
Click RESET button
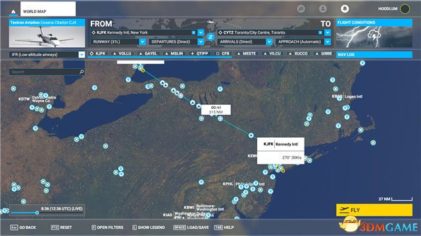click(x=61, y=227)
